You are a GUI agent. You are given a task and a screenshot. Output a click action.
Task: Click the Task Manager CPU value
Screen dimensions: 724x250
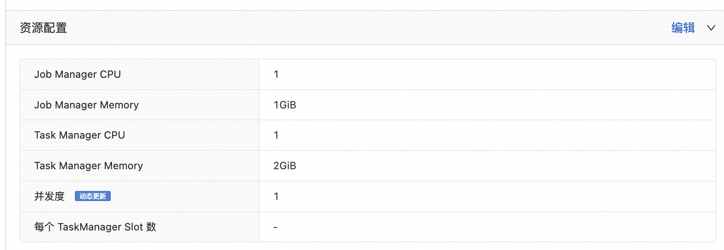(x=276, y=135)
